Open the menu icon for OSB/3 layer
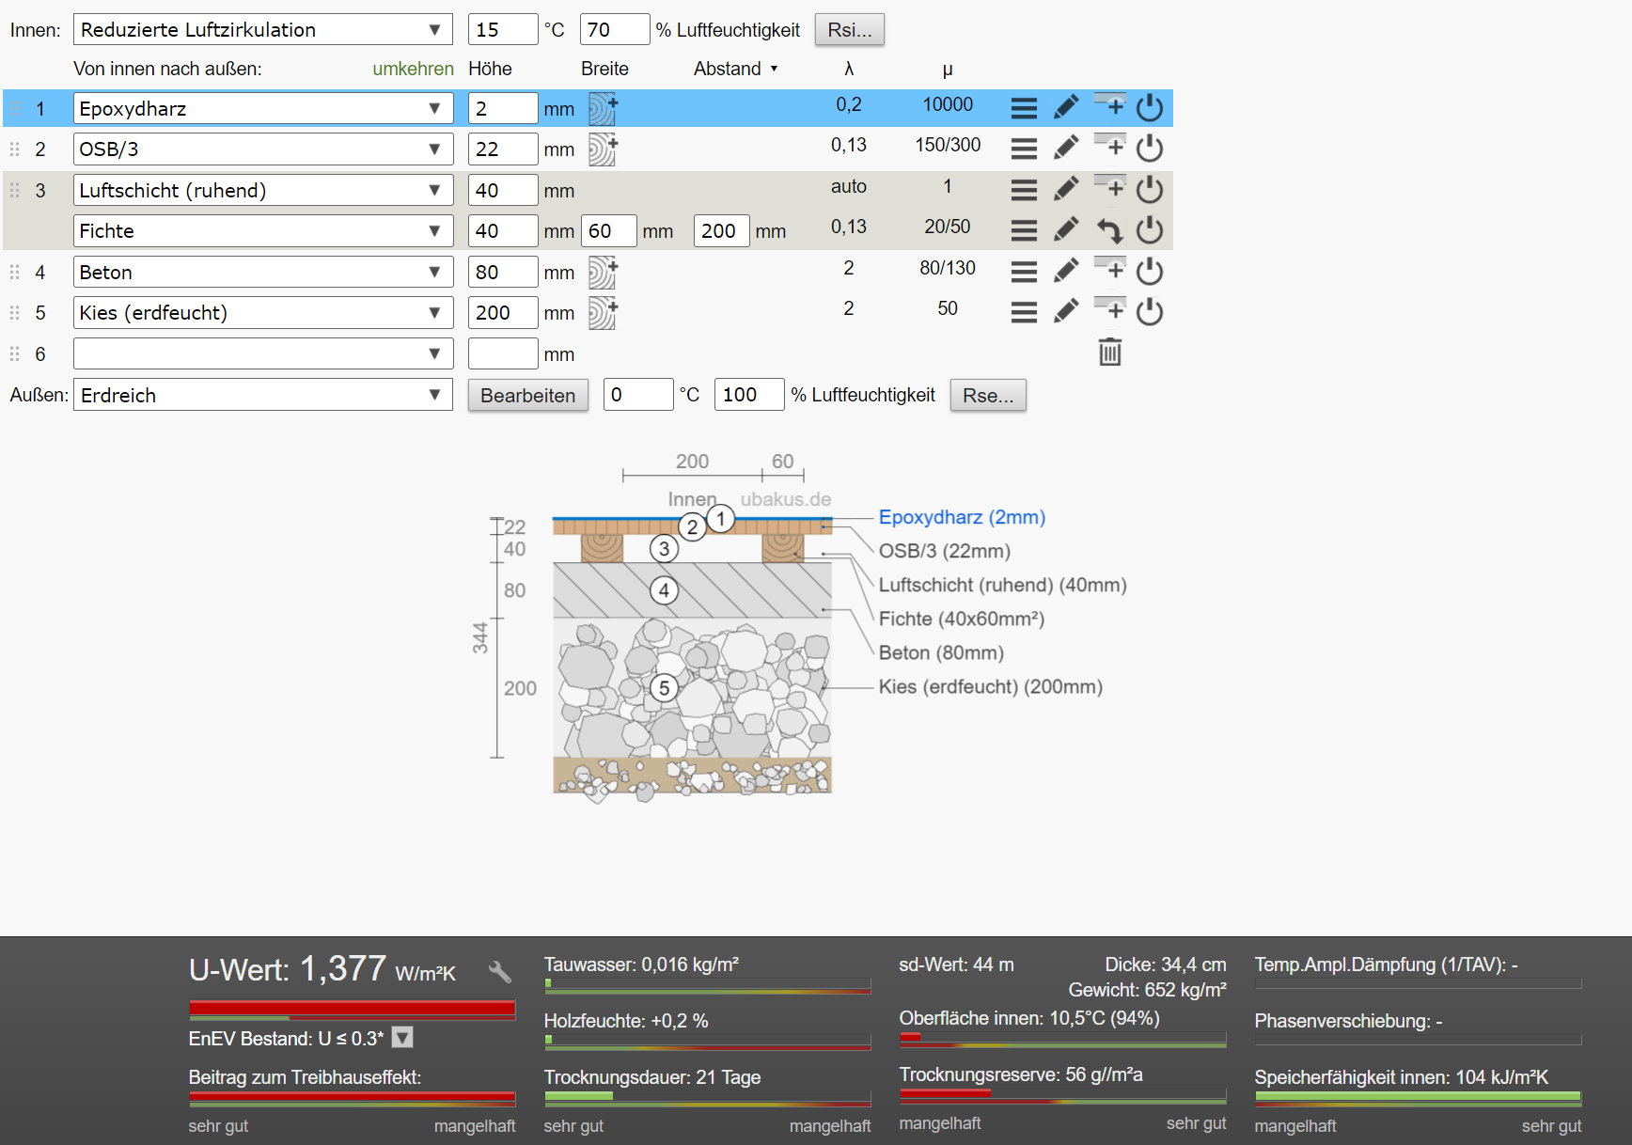Viewport: 1632px width, 1145px height. point(1024,149)
